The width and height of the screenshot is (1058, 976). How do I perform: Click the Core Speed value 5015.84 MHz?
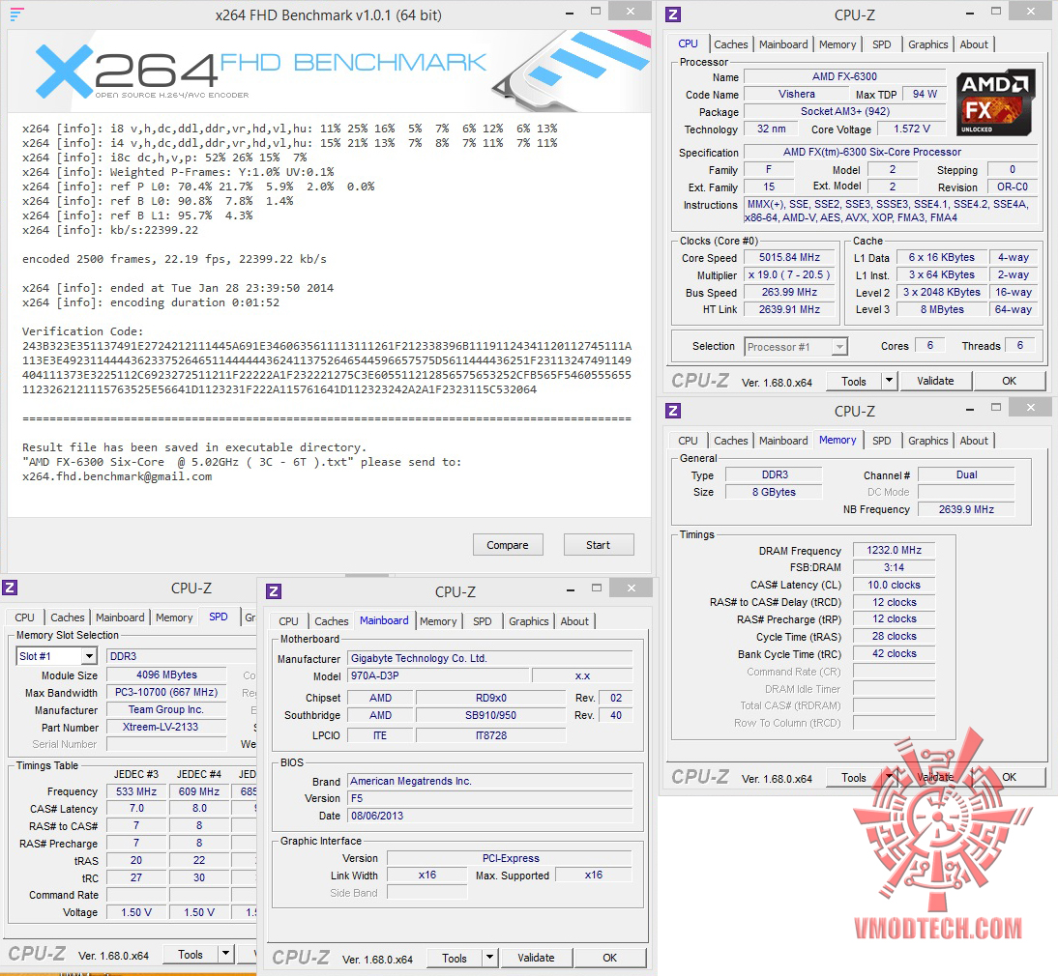(x=789, y=257)
